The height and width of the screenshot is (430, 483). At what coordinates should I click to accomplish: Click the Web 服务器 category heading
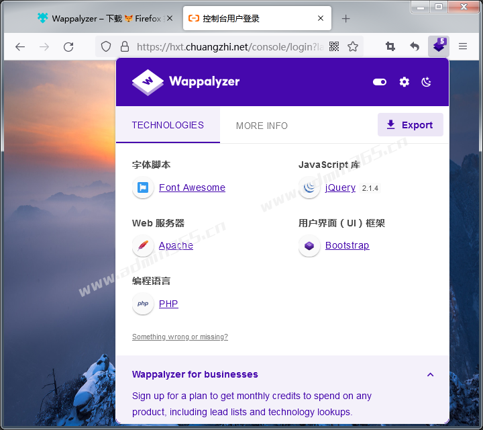coord(158,223)
